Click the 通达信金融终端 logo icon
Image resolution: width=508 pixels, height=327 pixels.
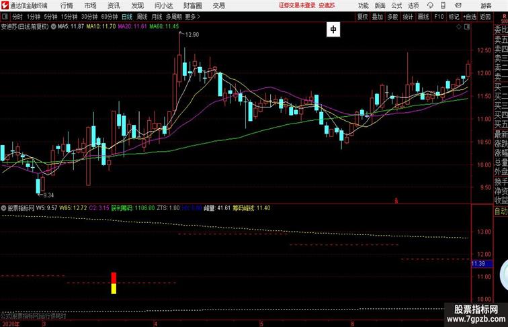(5, 5)
